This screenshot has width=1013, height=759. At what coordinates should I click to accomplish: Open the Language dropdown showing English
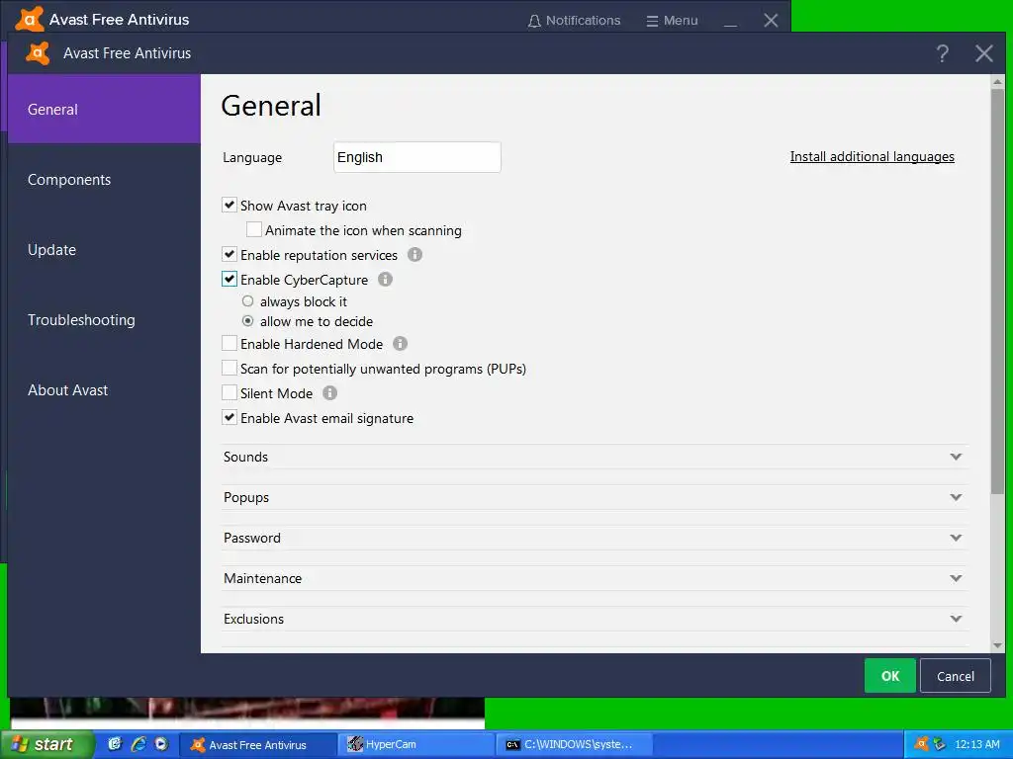[x=417, y=157]
